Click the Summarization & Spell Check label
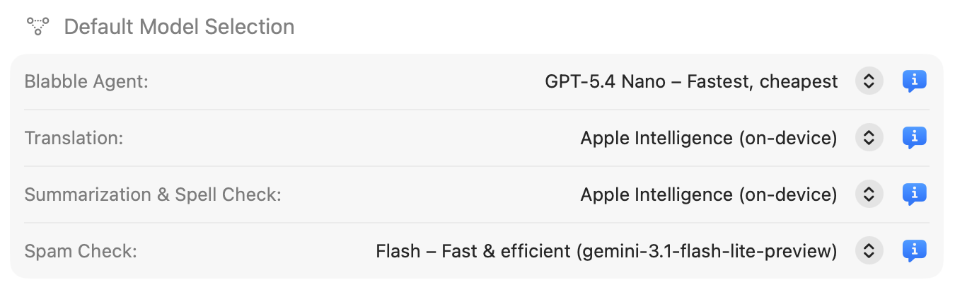Image resolution: width=955 pixels, height=297 pixels. point(153,194)
